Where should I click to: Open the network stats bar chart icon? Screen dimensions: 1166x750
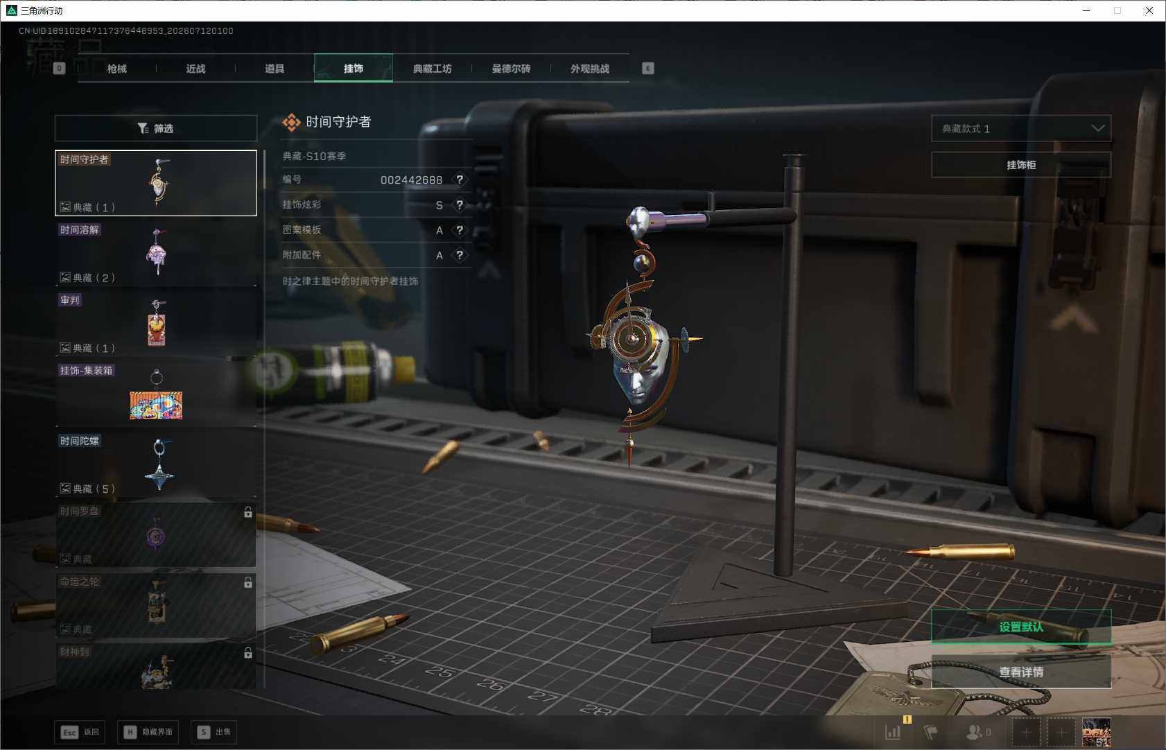pyautogui.click(x=893, y=732)
